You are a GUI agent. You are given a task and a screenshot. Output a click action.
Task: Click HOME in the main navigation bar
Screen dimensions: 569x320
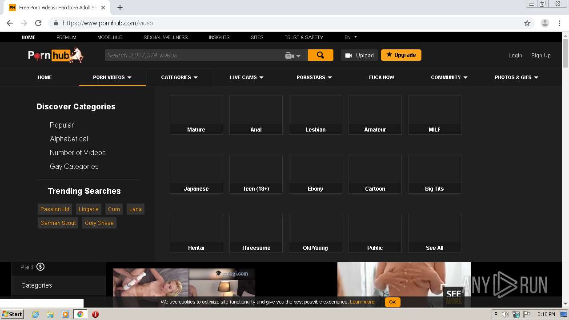click(45, 77)
